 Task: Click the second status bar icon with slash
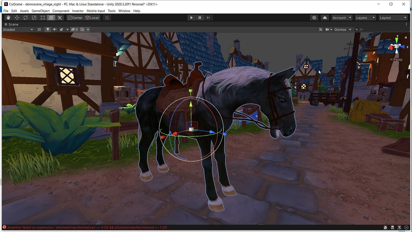point(392,227)
